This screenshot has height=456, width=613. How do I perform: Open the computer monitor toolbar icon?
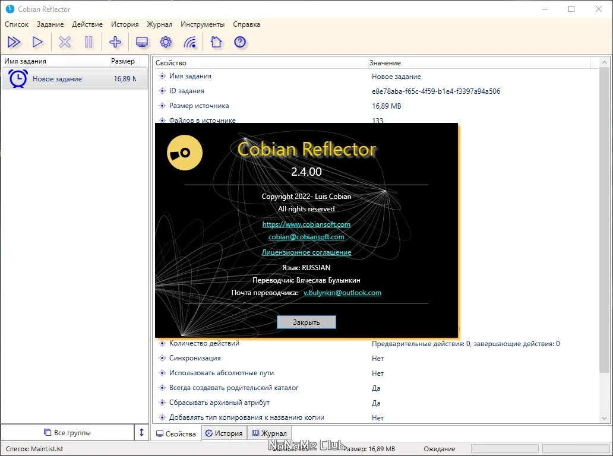(x=142, y=42)
